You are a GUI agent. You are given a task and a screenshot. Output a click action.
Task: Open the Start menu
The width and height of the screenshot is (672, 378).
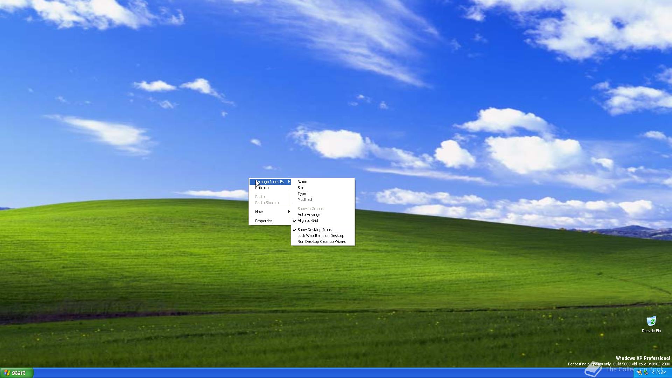tap(17, 373)
